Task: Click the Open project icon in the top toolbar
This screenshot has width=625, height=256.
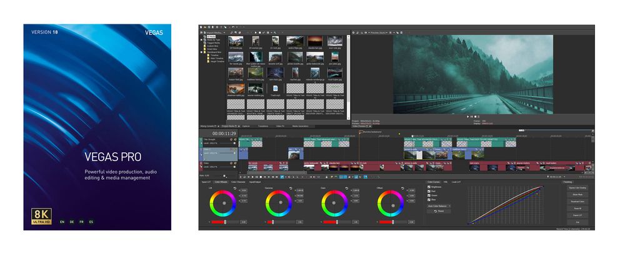Action: pyautogui.click(x=205, y=27)
